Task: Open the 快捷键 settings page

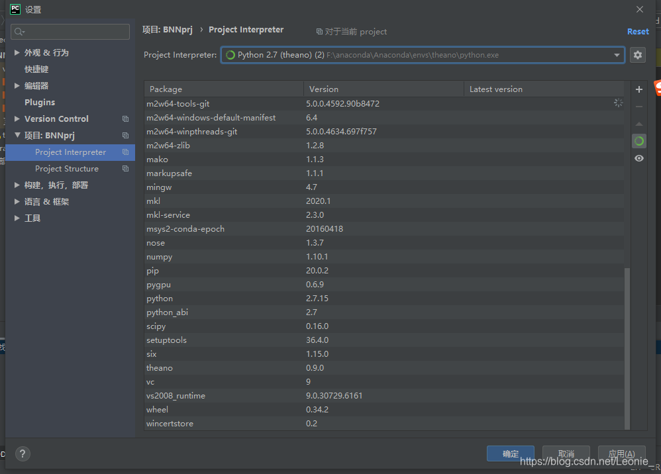Action: click(36, 69)
